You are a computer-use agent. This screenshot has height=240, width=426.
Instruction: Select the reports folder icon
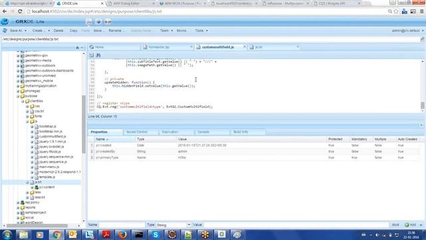(x=23, y=207)
